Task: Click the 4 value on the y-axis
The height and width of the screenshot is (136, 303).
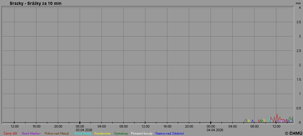Action: 299,8
